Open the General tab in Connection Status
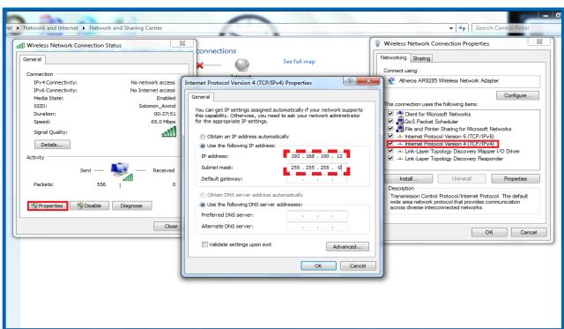 coord(32,59)
